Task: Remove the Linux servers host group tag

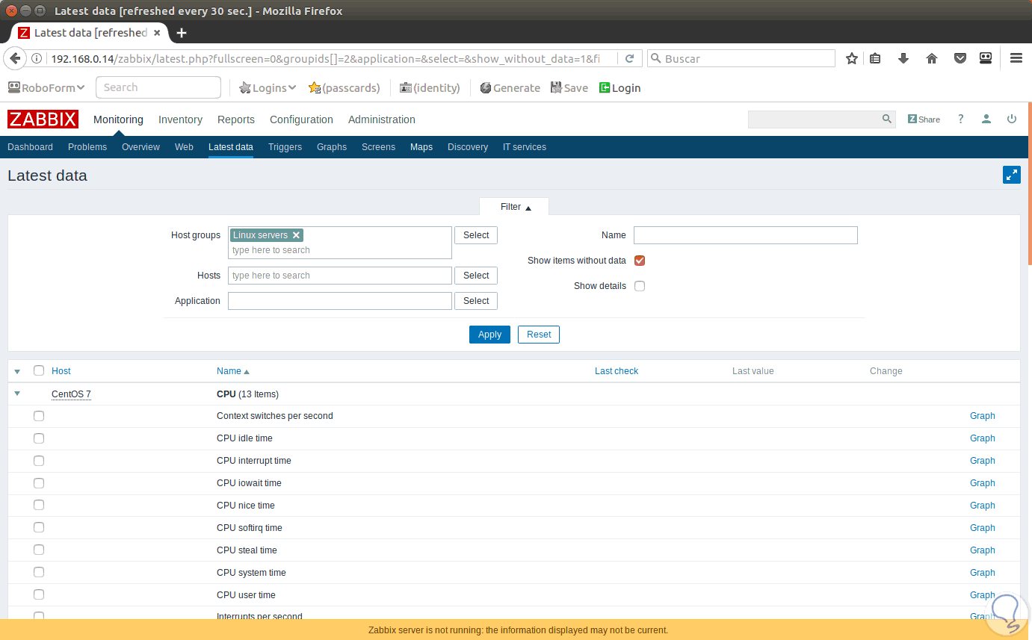Action: coord(296,235)
